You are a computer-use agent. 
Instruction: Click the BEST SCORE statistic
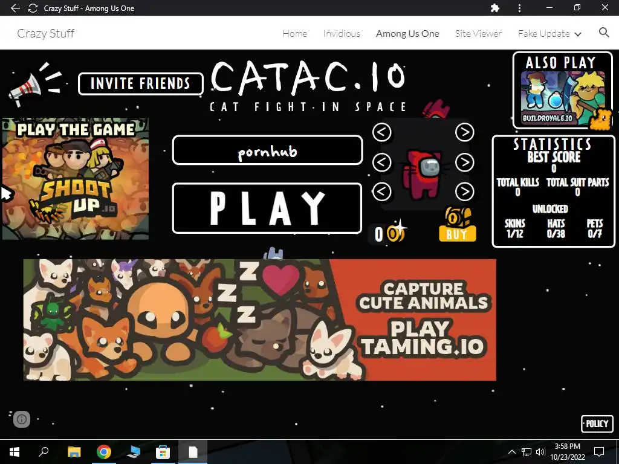click(554, 162)
